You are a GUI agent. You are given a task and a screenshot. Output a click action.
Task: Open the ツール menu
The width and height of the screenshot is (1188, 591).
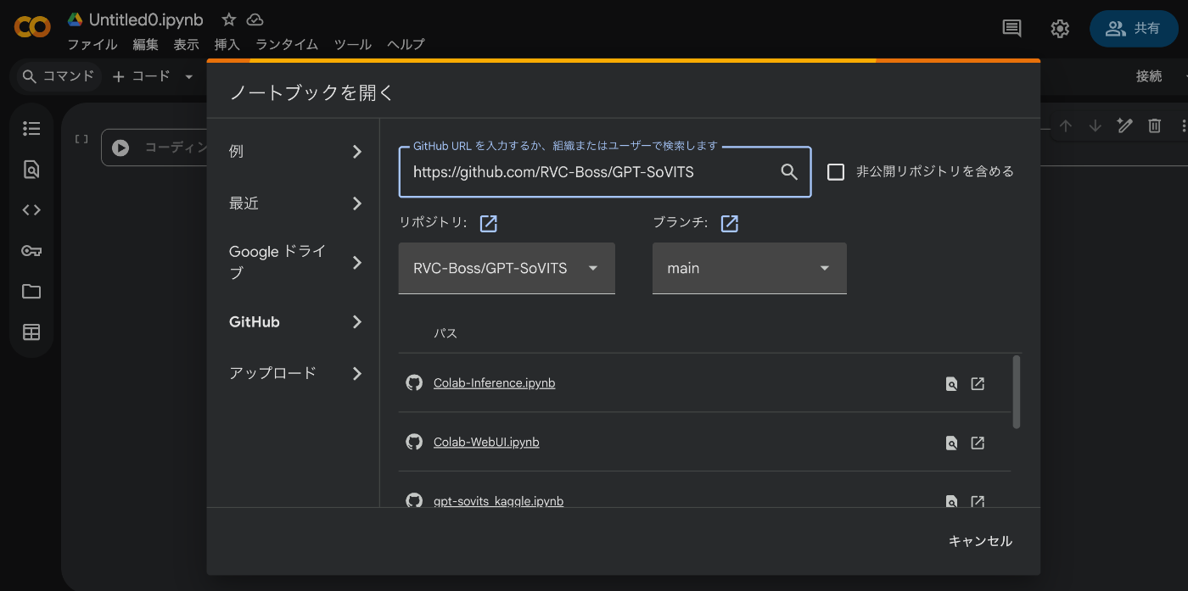click(x=352, y=44)
